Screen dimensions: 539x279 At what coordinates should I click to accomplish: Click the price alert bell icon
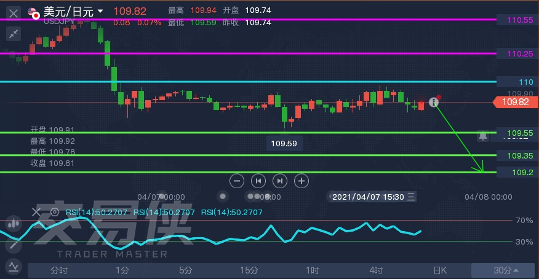pyautogui.click(x=483, y=136)
